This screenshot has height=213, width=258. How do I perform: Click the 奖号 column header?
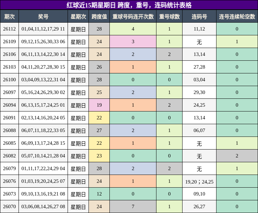coord(43,16)
